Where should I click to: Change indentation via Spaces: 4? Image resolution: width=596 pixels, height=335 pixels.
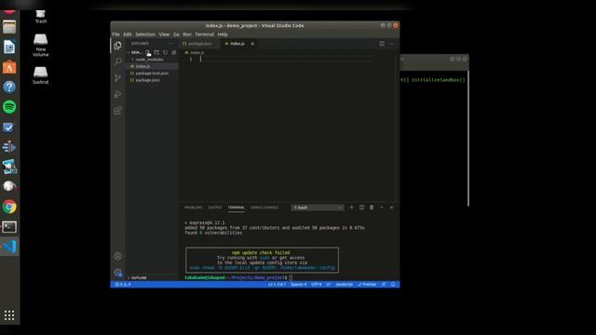point(299,285)
